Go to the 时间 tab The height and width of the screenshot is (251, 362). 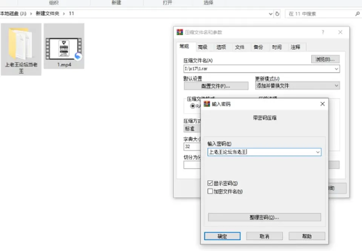pos(276,47)
